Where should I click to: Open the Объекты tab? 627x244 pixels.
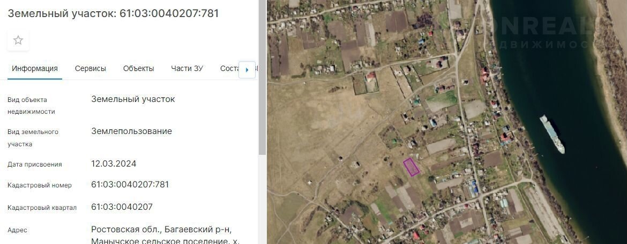(138, 68)
